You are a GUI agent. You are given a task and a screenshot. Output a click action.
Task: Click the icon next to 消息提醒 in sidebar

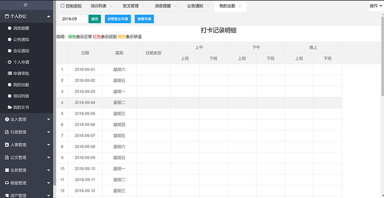(x=10, y=28)
